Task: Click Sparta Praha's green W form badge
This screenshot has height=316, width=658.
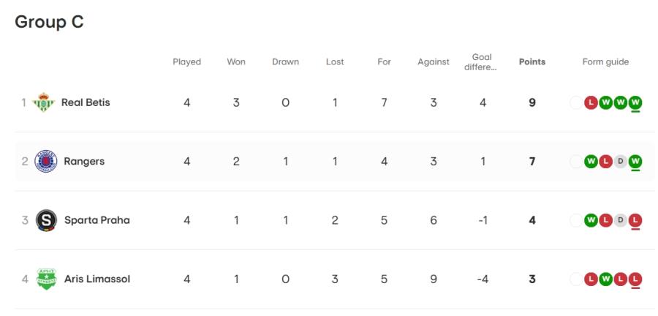Action: (x=591, y=220)
